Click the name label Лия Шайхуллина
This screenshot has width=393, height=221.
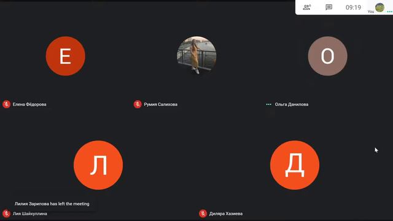30,214
